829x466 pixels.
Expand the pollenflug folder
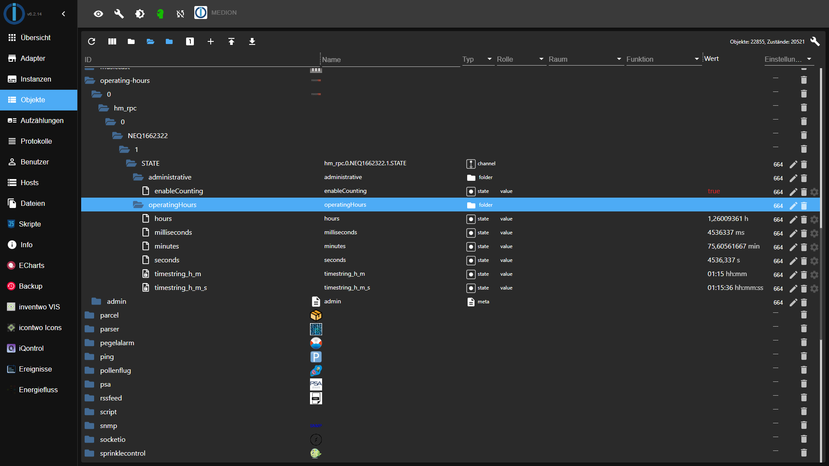point(89,370)
